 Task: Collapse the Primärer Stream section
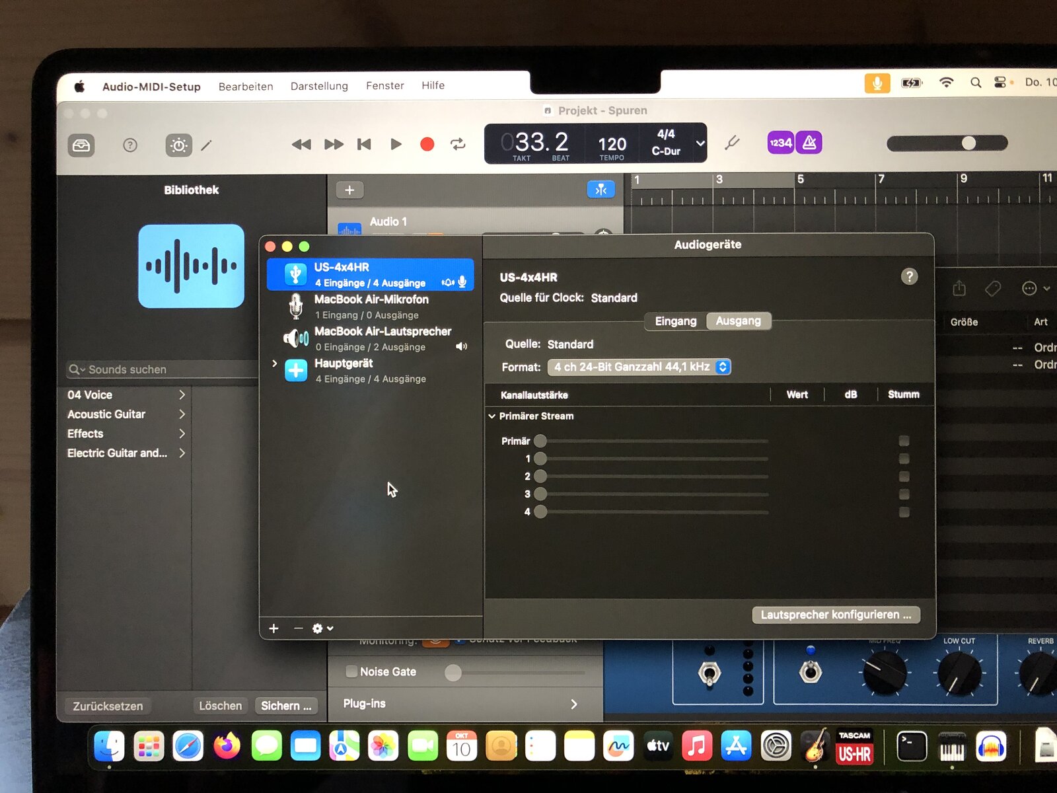point(492,416)
